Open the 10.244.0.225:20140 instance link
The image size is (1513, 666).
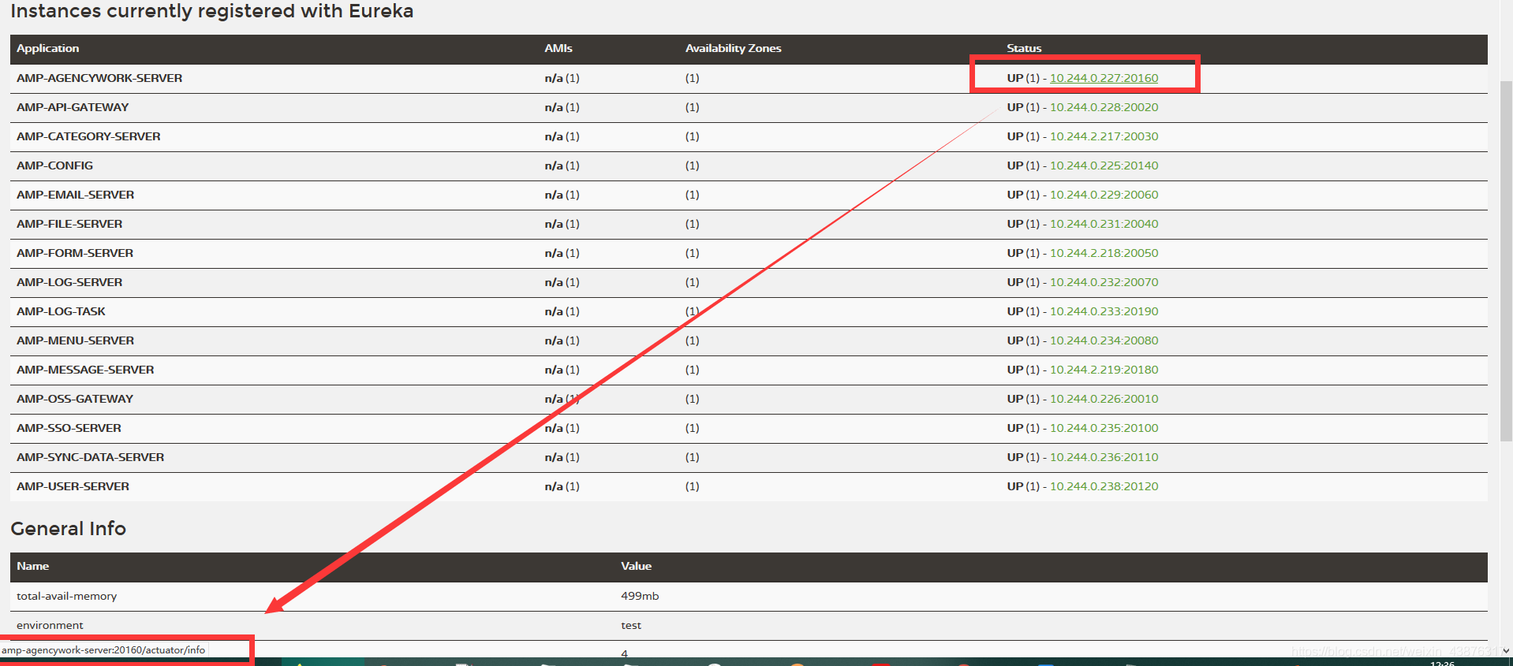[x=1104, y=166]
